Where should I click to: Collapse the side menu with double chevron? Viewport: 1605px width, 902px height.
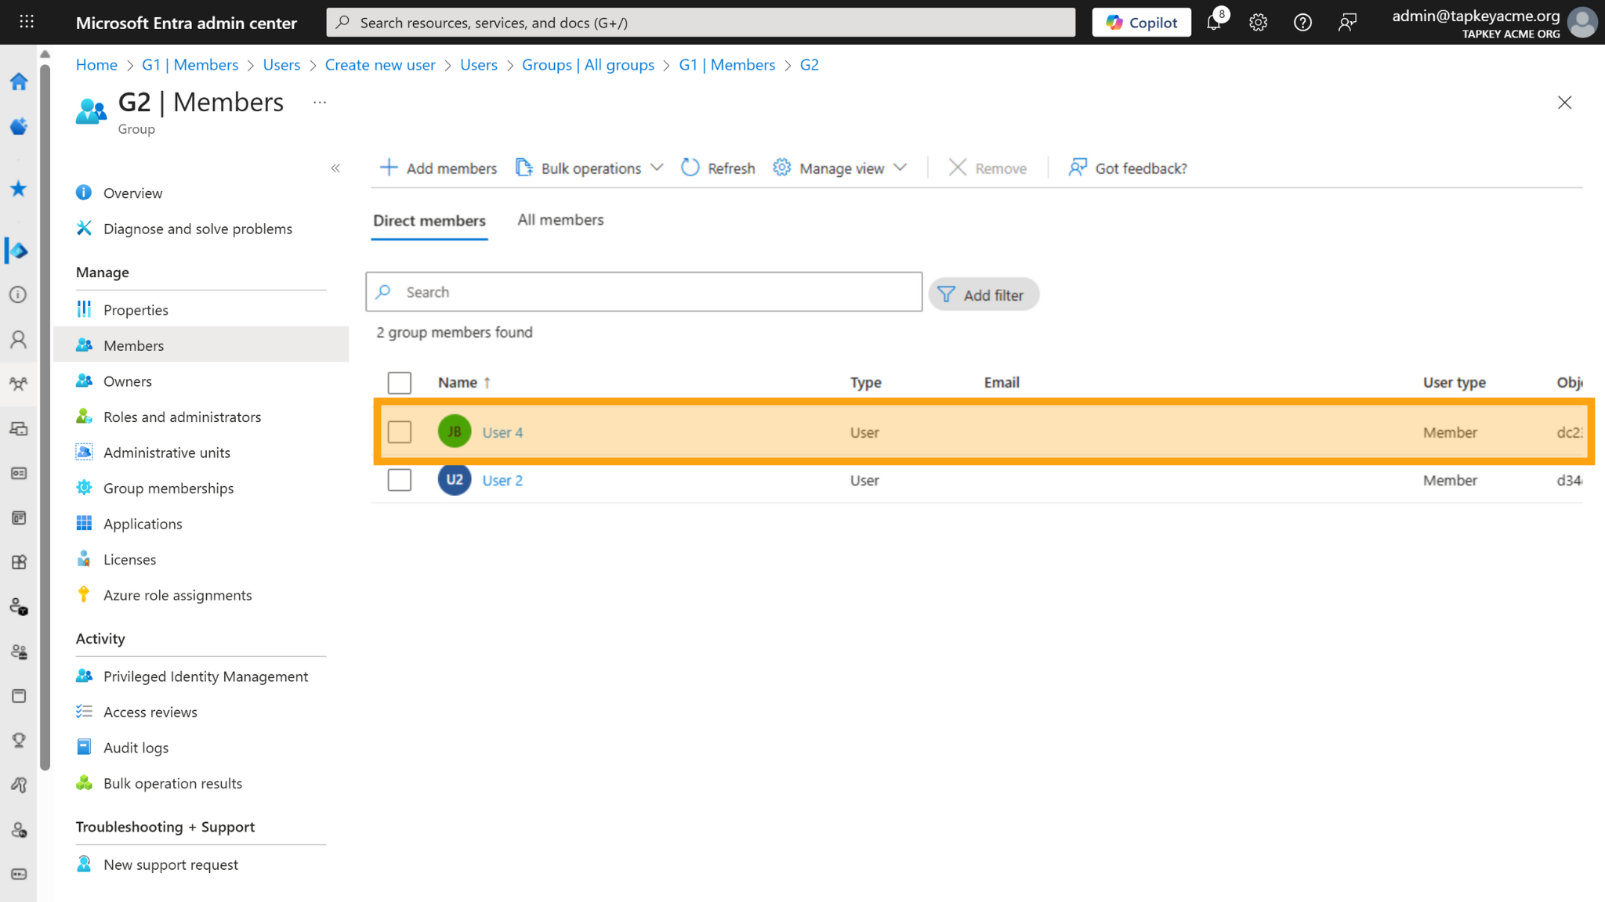point(335,168)
